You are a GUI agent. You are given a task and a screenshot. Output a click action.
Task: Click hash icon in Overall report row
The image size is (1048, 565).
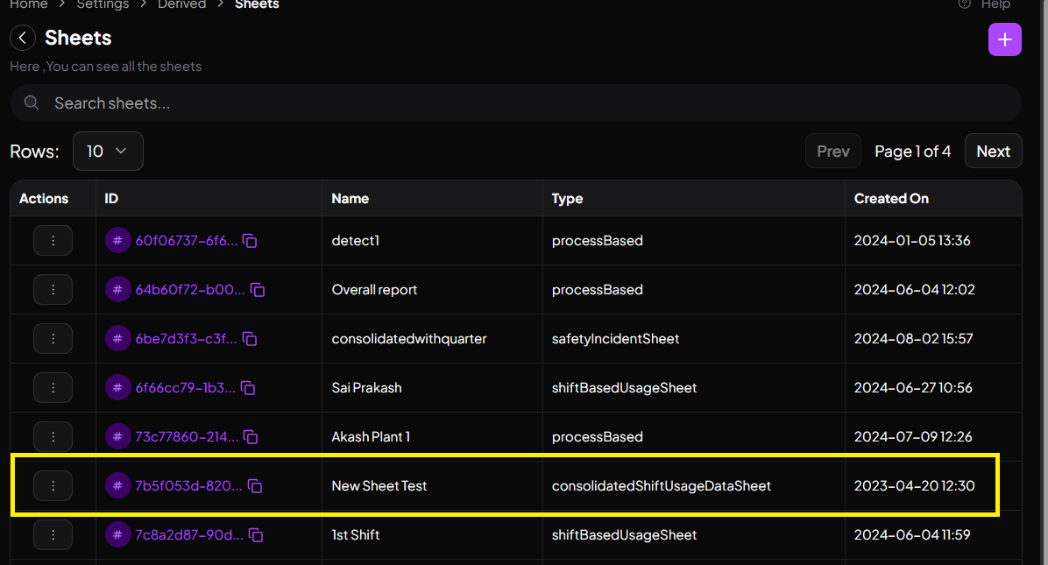click(117, 290)
